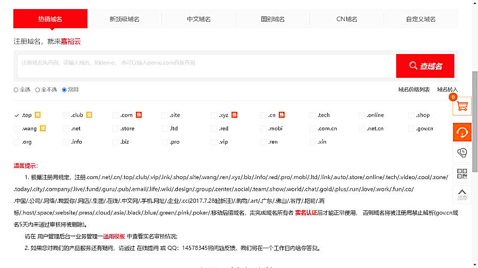
Task: Click the 查域名 search button
Action: 425,66
